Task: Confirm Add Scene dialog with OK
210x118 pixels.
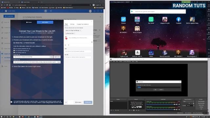Action: pos(155,89)
